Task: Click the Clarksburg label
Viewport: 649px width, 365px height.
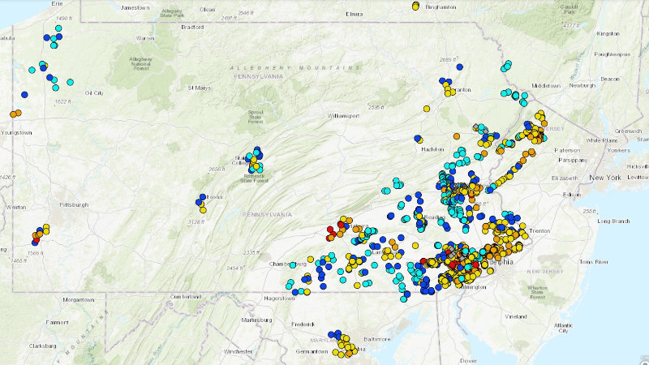Action: (x=43, y=346)
